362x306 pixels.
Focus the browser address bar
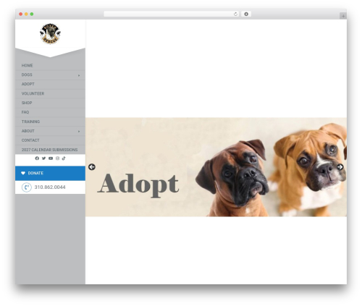172,14
